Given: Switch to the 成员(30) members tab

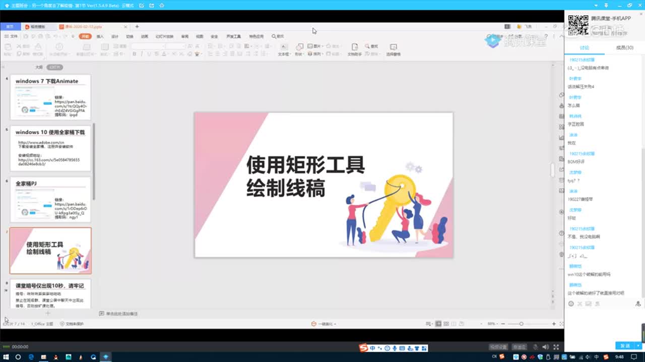Looking at the screenshot, I should (x=624, y=48).
